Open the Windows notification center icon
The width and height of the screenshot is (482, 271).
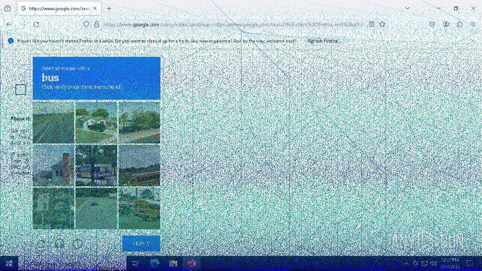click(469, 263)
